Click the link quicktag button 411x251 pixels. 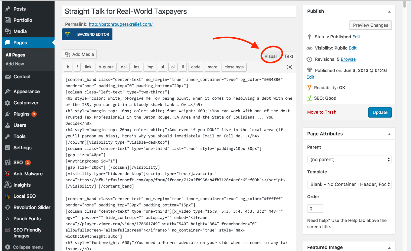click(88, 67)
